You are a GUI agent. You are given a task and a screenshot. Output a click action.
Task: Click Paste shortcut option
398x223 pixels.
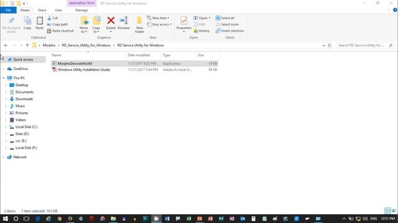[60, 31]
